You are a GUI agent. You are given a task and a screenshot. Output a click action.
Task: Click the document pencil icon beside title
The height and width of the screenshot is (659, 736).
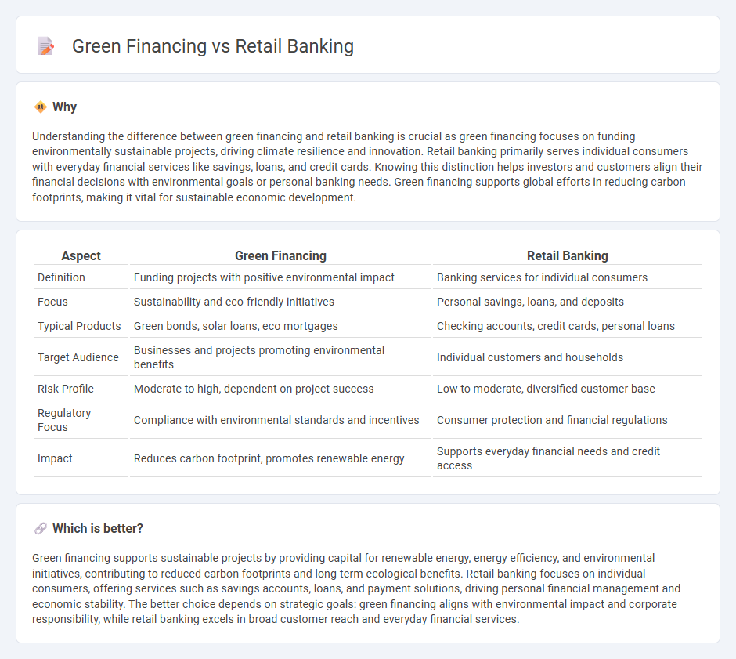(45, 46)
